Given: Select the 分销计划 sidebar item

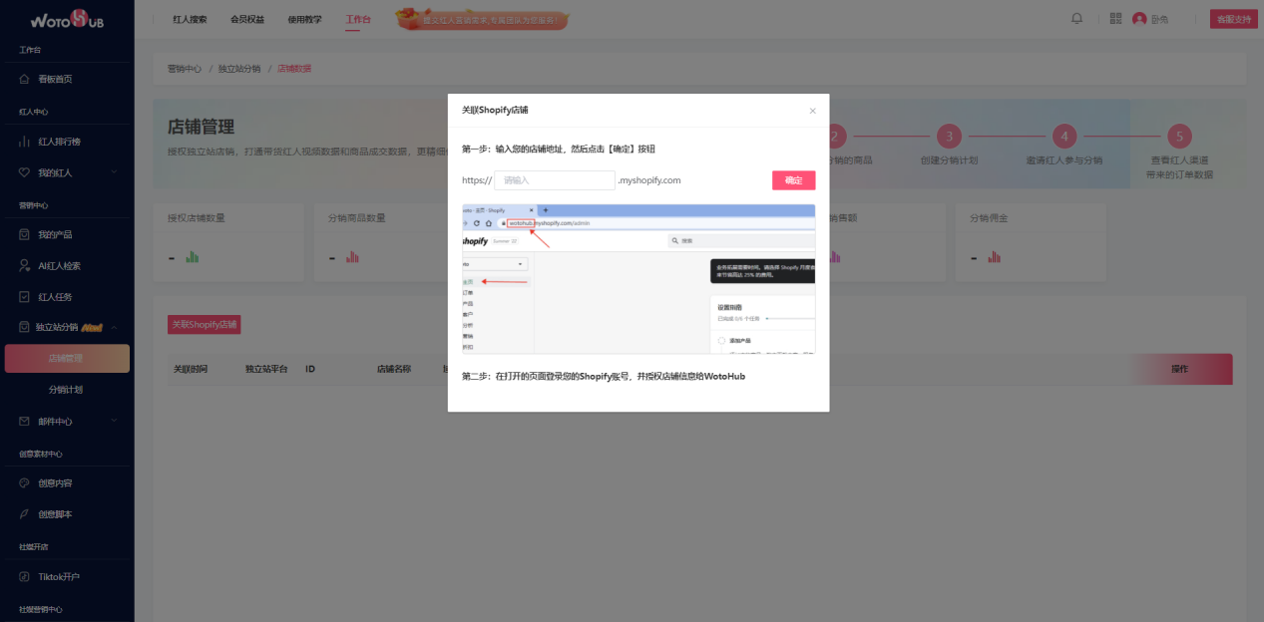Looking at the screenshot, I should 66,390.
